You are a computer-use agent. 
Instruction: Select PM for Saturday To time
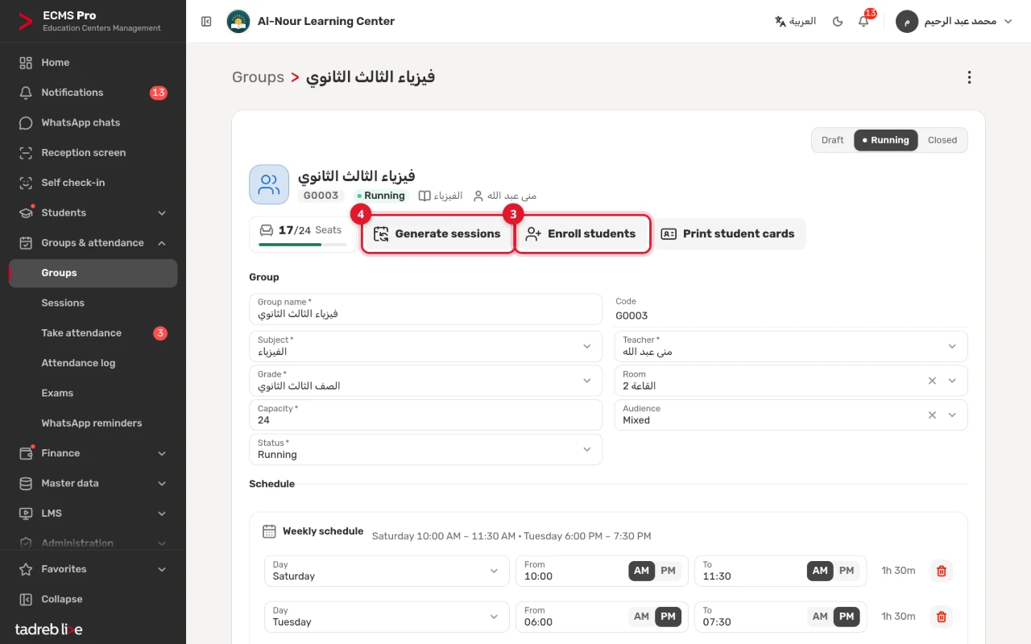847,571
